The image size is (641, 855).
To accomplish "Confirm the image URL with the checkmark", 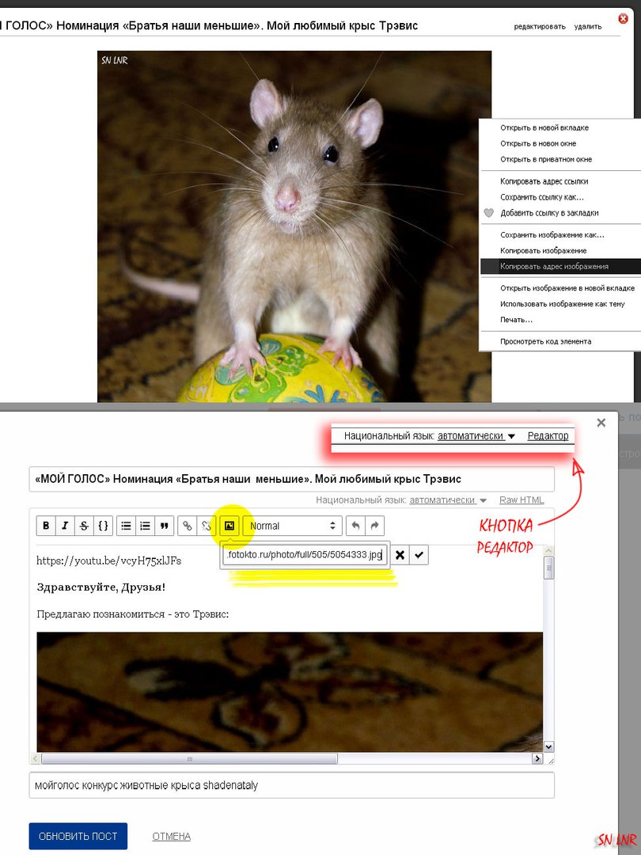I will coord(419,556).
